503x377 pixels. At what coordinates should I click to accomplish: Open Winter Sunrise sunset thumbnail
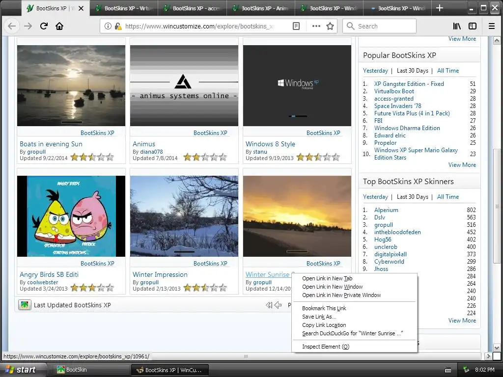coord(297,216)
